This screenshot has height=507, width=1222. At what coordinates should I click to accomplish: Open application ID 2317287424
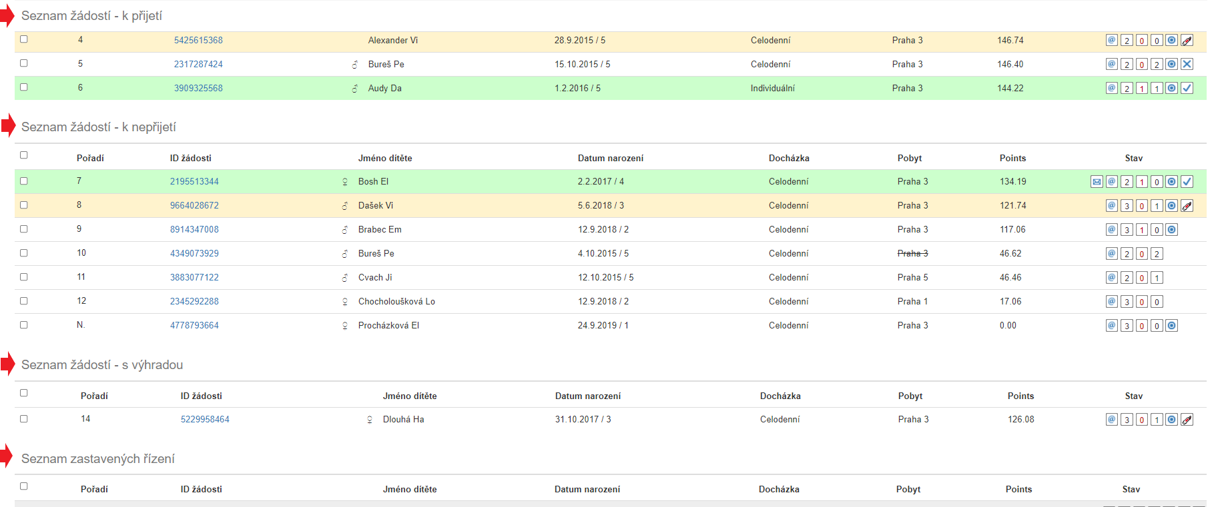tap(198, 64)
